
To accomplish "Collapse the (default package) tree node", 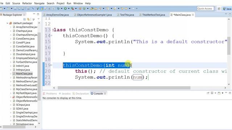I will [7, 23].
